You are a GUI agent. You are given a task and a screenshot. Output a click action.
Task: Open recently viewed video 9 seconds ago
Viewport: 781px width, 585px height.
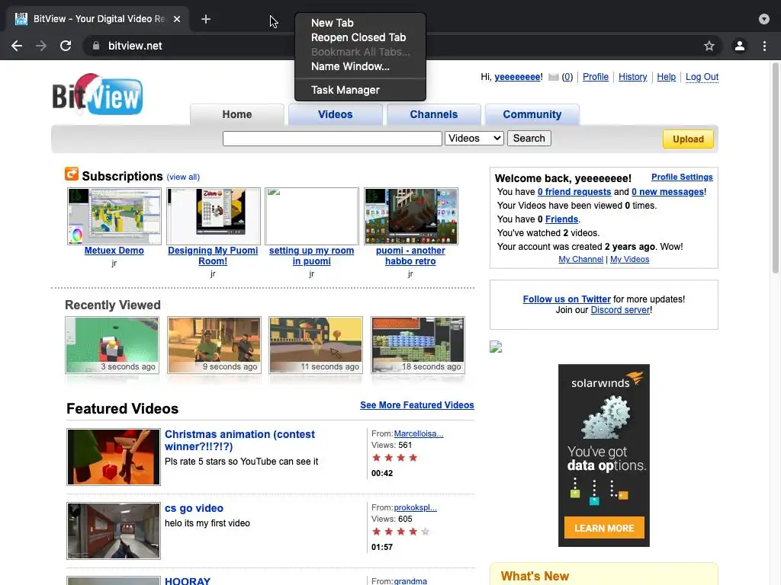[x=214, y=345]
